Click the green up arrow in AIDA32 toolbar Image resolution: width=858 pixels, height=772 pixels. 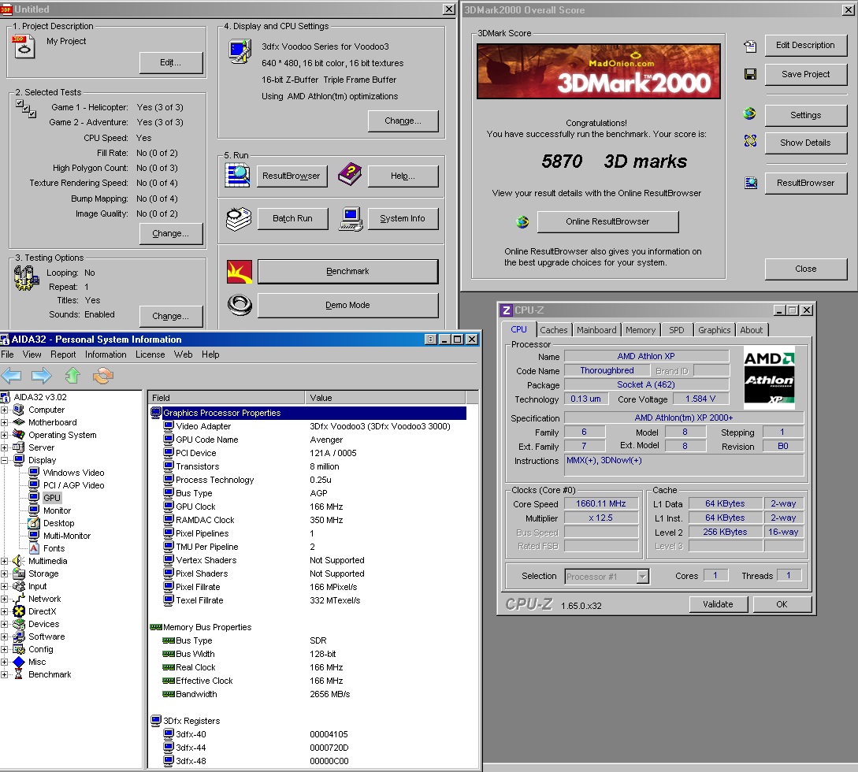point(72,375)
